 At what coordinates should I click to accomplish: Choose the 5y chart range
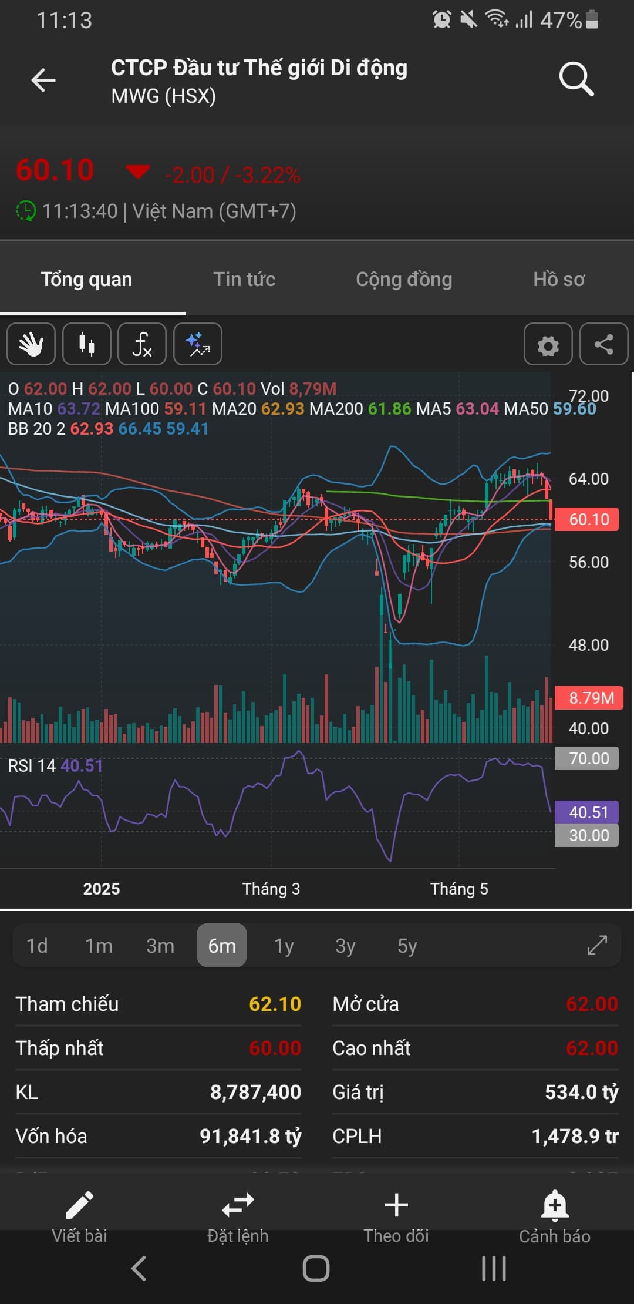click(407, 946)
